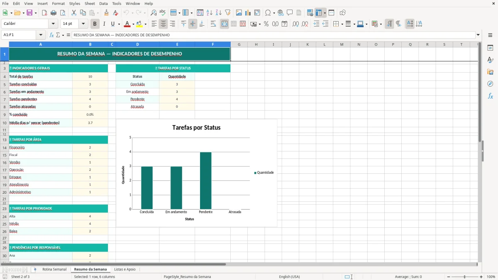Switch to Listas e Apoio sheet tab

click(125, 269)
